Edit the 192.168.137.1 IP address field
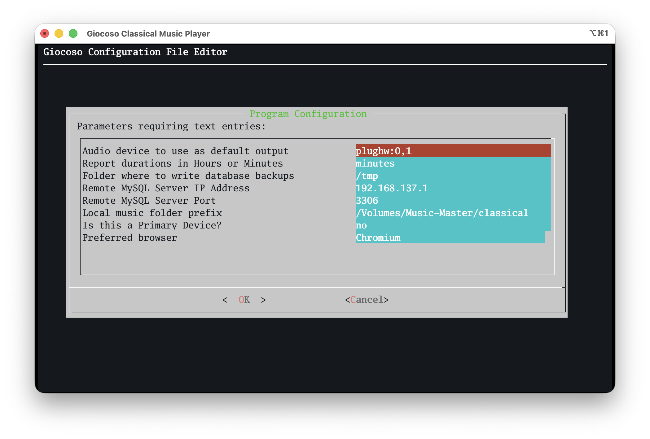Viewport: 650px width, 439px height. click(452, 188)
